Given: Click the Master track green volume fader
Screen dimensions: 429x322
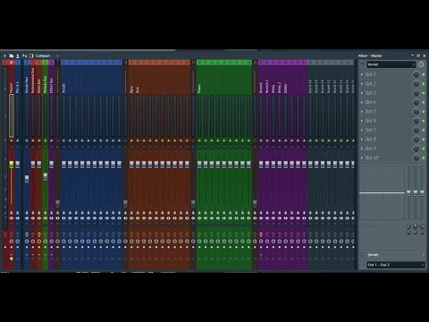Looking at the screenshot, I should [12, 165].
